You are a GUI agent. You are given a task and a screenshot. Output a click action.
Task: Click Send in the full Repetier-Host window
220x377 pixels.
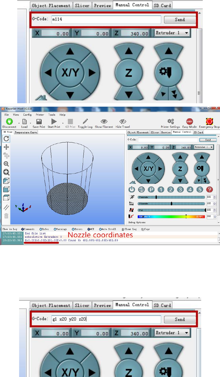208,140
